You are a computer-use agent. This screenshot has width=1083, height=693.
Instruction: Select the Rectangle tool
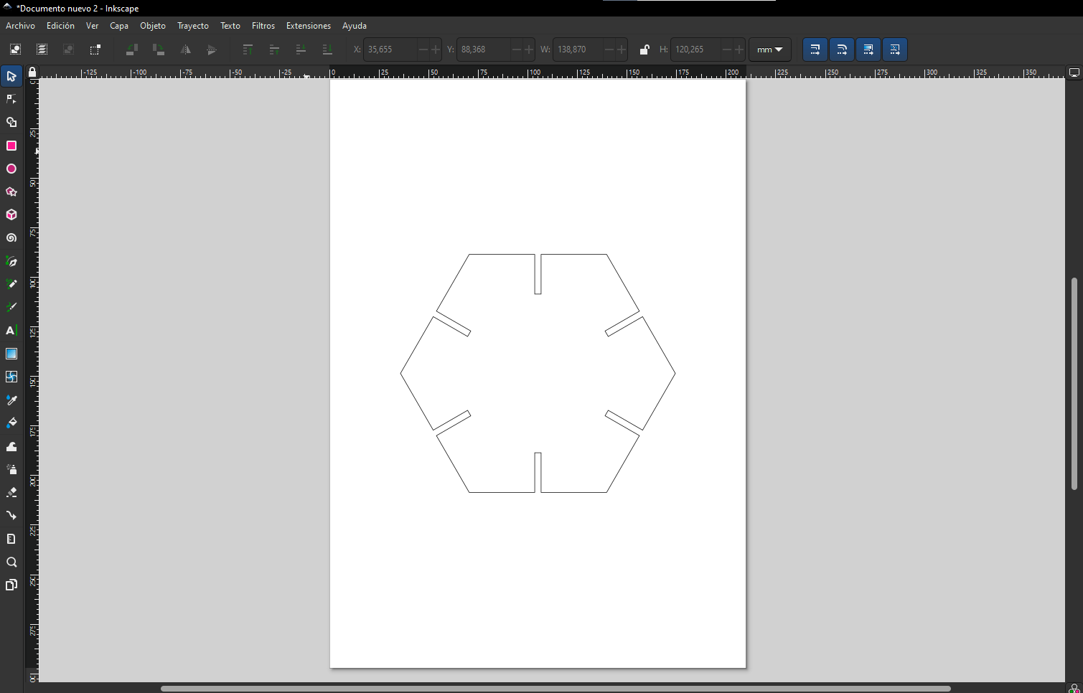tap(11, 146)
